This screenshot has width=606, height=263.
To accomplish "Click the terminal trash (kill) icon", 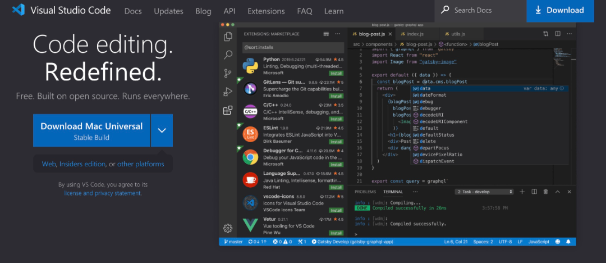I will 546,192.
